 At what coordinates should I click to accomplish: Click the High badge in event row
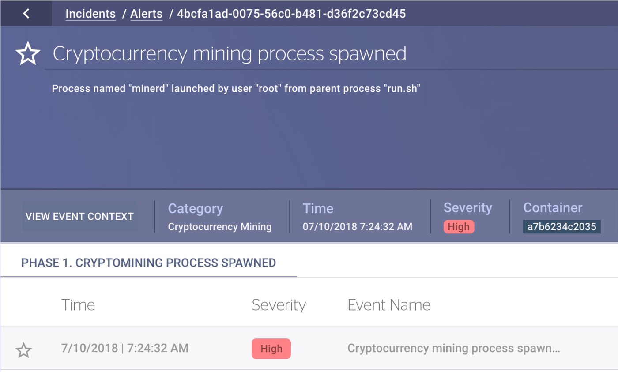point(271,349)
